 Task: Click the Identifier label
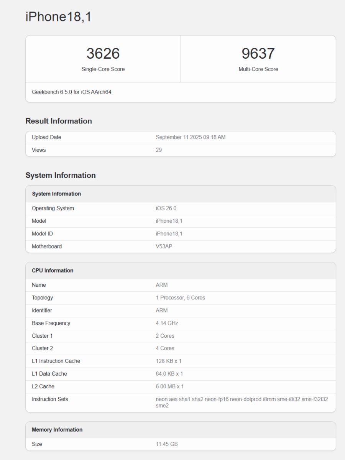tap(42, 310)
